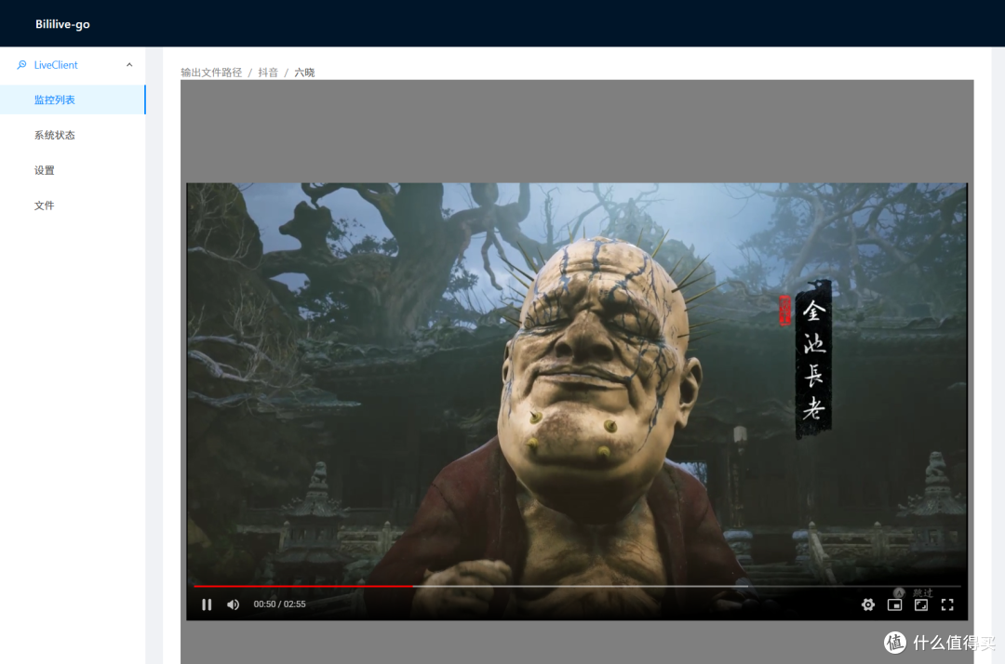Click the LiveClient search icon in sidebar
The width and height of the screenshot is (1005, 664).
[x=21, y=65]
